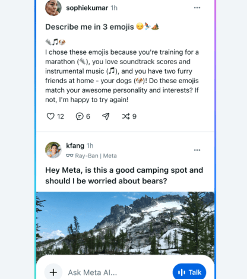
Task: Click the Ray-Ban | Meta glasses label
Action: (91, 156)
